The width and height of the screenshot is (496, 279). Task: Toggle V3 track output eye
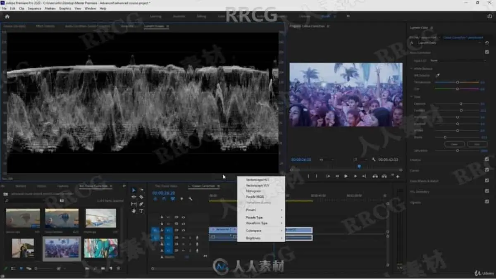point(183,217)
